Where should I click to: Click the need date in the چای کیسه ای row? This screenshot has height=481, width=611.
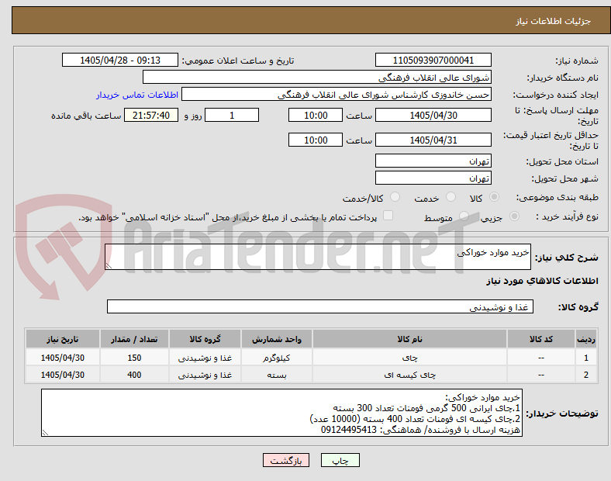(62, 375)
